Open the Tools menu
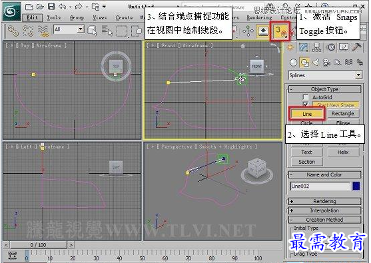This screenshot has width=371, height=263. pyautogui.click(x=54, y=17)
